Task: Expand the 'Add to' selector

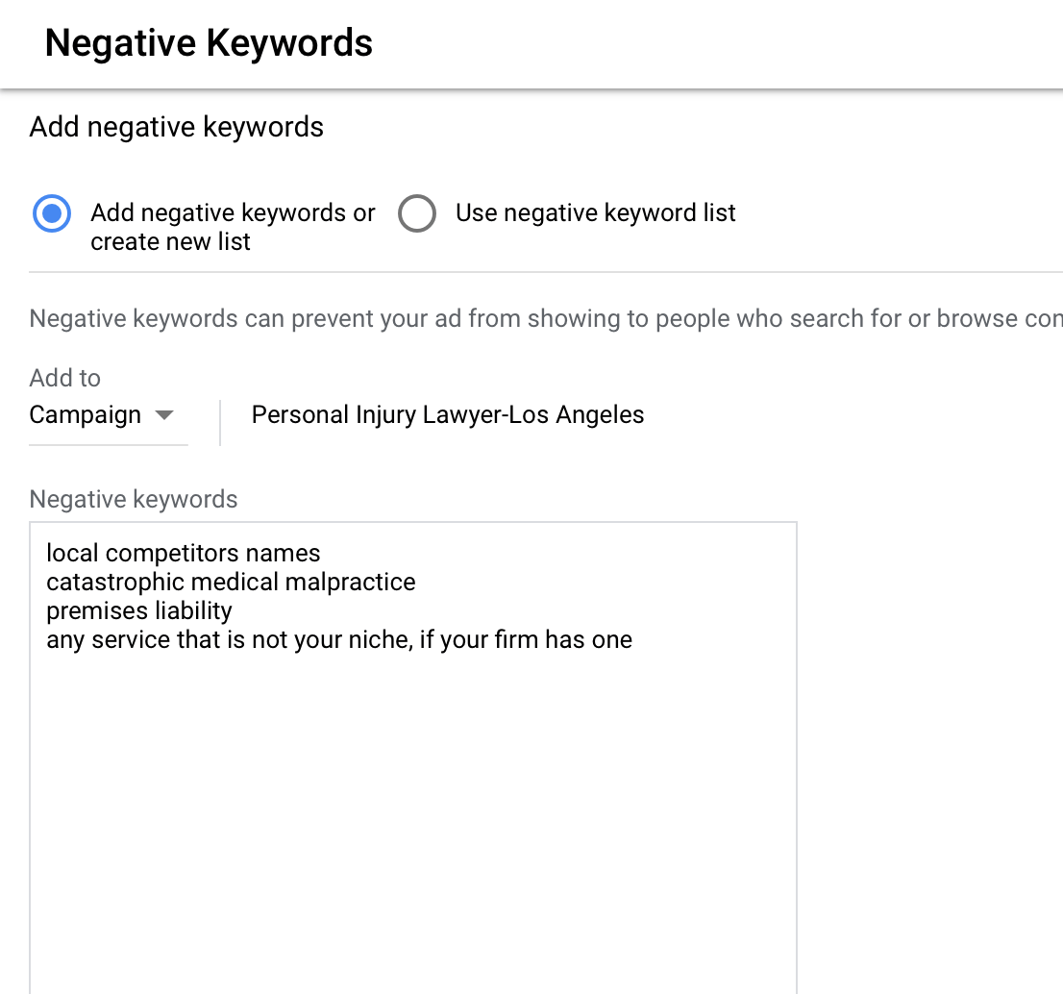Action: coord(108,414)
